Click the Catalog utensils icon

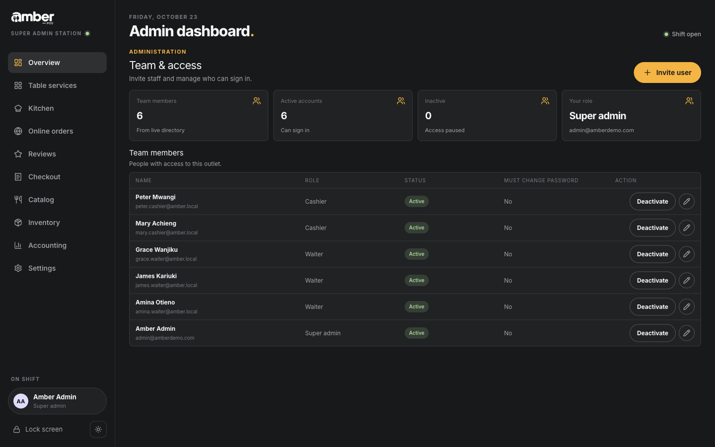tap(18, 200)
